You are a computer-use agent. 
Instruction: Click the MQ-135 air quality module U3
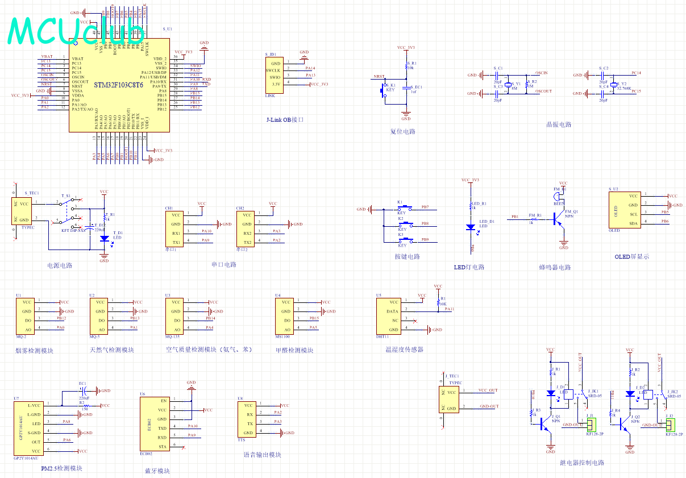pyautogui.click(x=176, y=315)
